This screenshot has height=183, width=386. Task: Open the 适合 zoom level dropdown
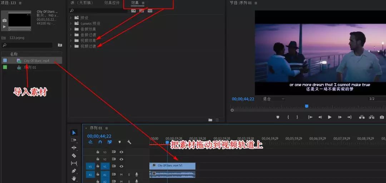(x=274, y=98)
